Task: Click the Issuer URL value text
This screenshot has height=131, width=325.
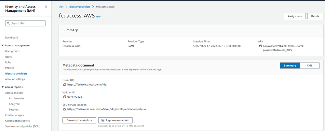Action: [x=87, y=84]
